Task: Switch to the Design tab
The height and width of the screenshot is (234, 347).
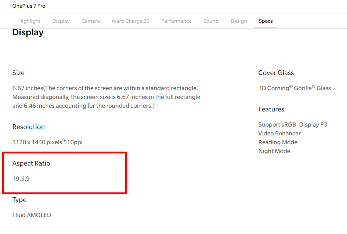Action: pos(239,21)
